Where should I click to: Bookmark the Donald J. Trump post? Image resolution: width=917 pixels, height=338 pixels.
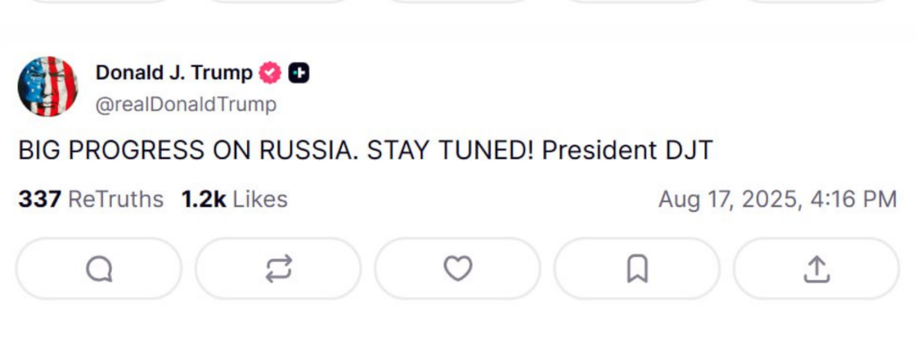[636, 268]
